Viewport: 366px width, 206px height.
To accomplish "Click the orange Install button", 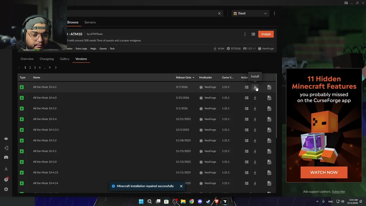I will (x=266, y=34).
